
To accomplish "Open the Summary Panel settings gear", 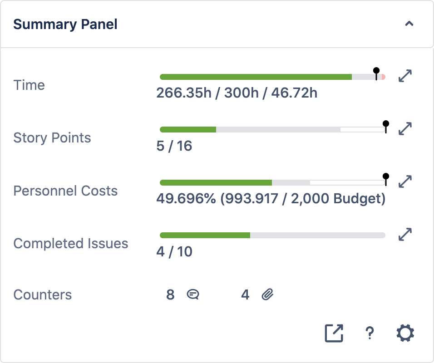I will click(x=404, y=332).
